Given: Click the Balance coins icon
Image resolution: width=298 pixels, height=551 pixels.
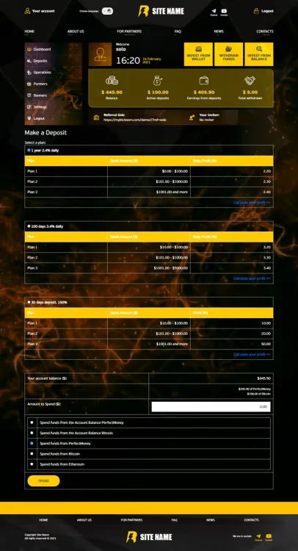Looking at the screenshot, I should (112, 81).
